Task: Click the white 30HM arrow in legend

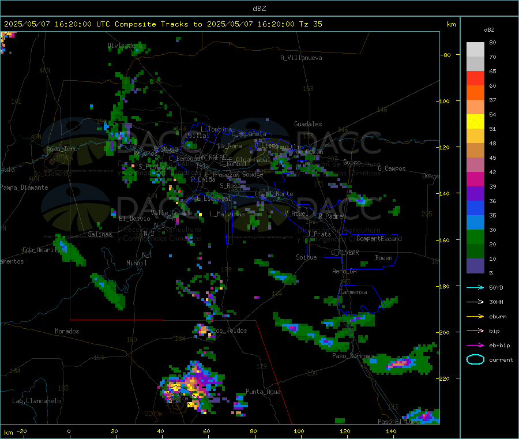Action: click(x=475, y=302)
